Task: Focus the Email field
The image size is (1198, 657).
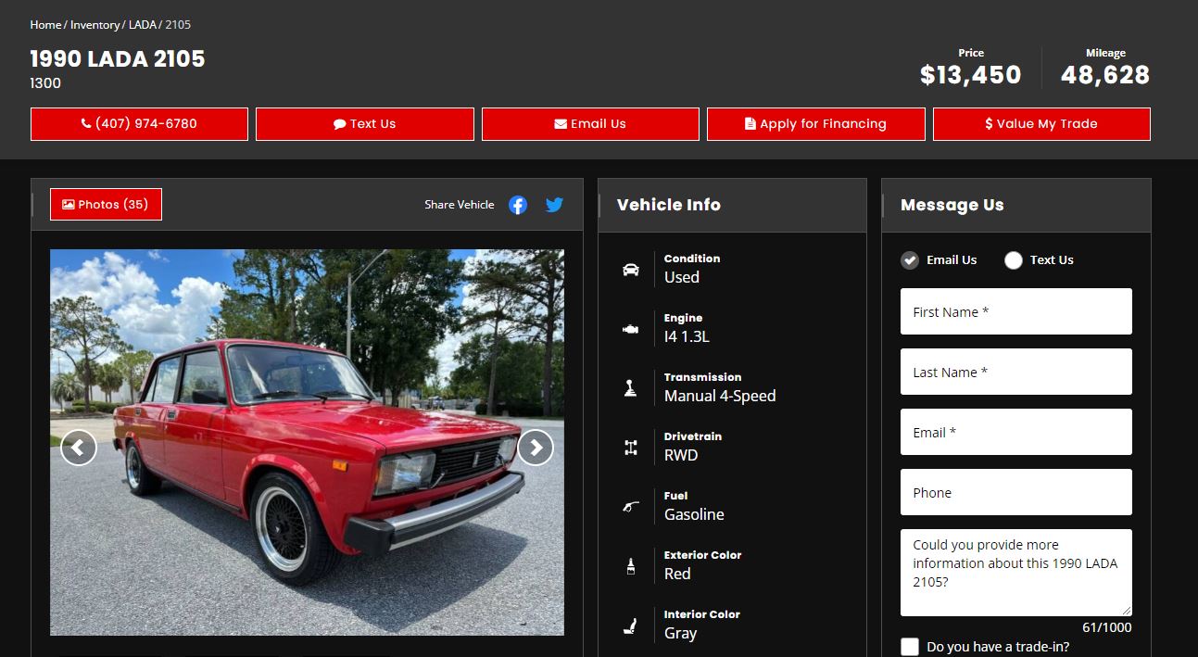Action: tap(1016, 432)
